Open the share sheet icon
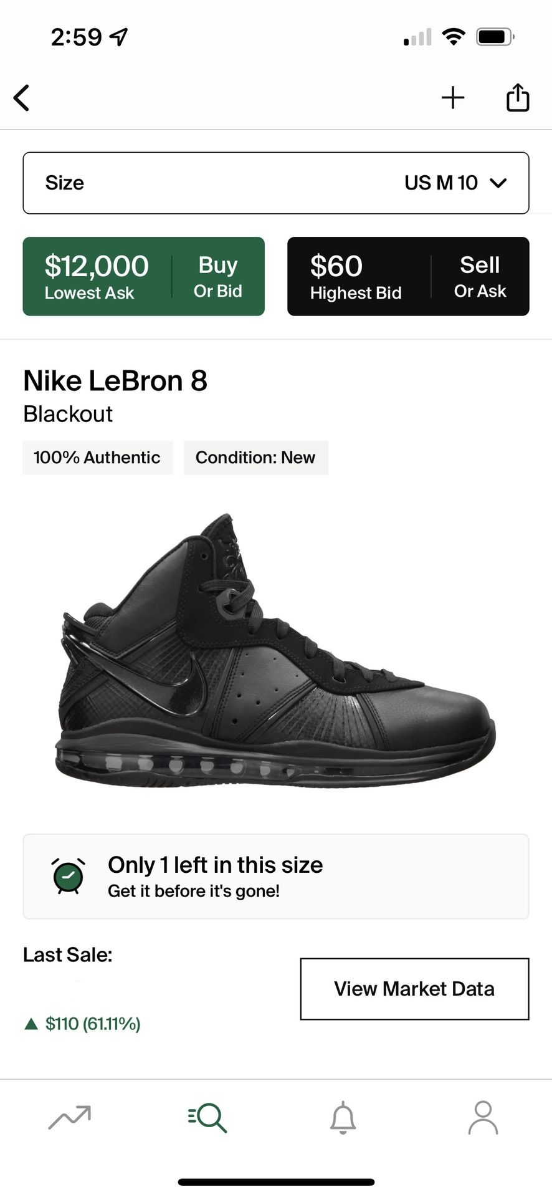The height and width of the screenshot is (1197, 552). tap(517, 98)
